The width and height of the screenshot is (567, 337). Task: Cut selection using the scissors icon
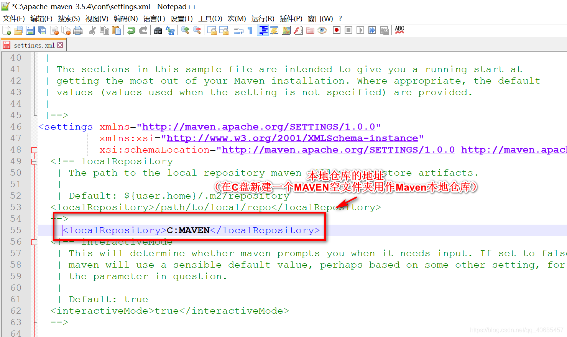point(92,30)
